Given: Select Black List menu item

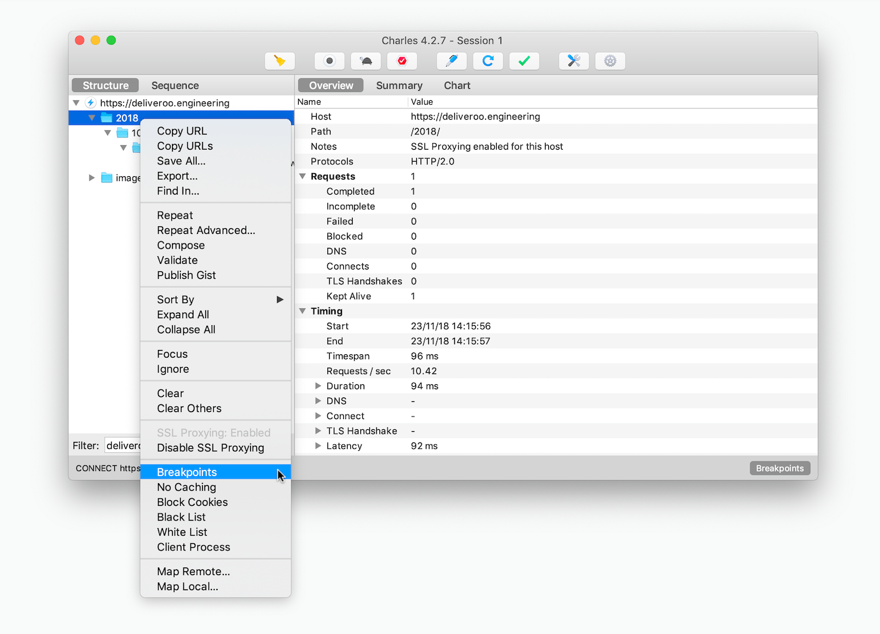Looking at the screenshot, I should tap(216, 517).
